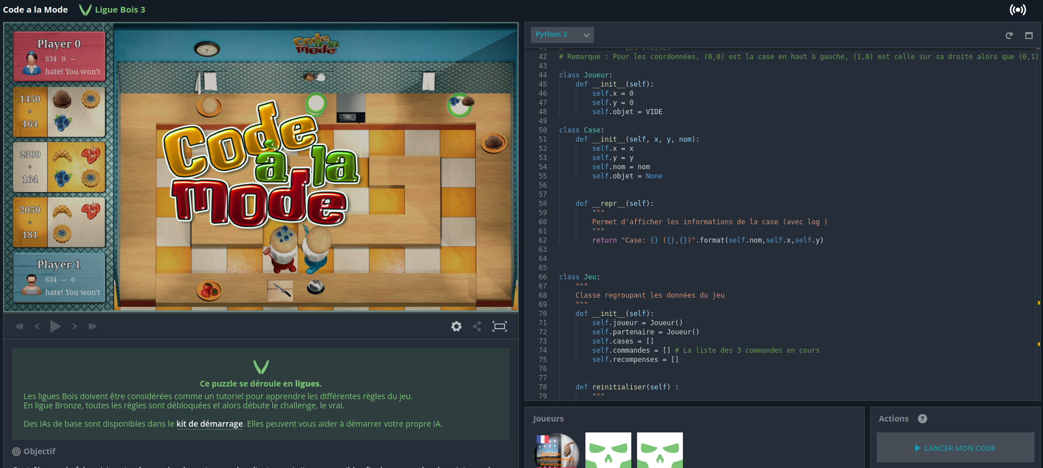Screen dimensions: 1043x468
Task: Click line number 62 in the gutter
Action: (542, 240)
